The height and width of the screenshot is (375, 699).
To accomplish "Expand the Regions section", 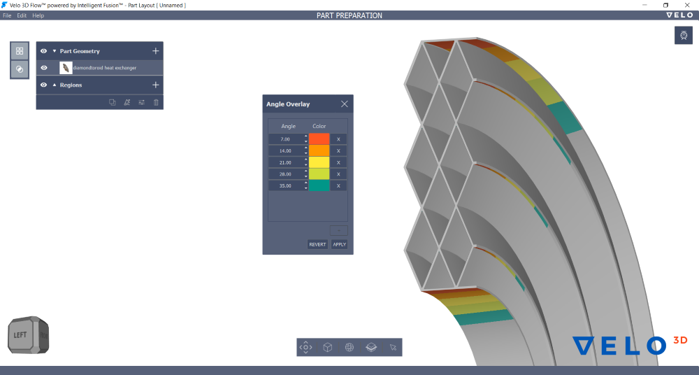I will (x=55, y=85).
